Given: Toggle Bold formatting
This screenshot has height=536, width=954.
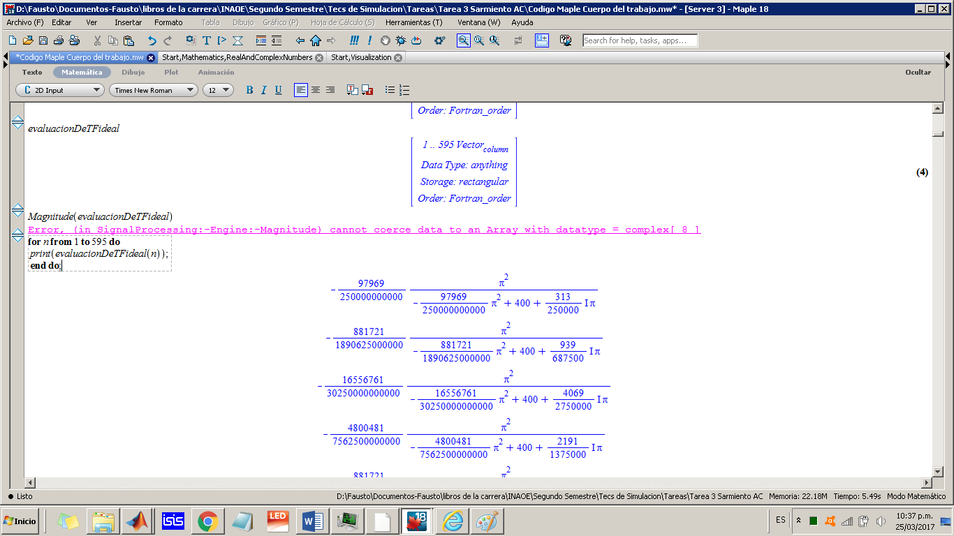Looking at the screenshot, I should (249, 90).
